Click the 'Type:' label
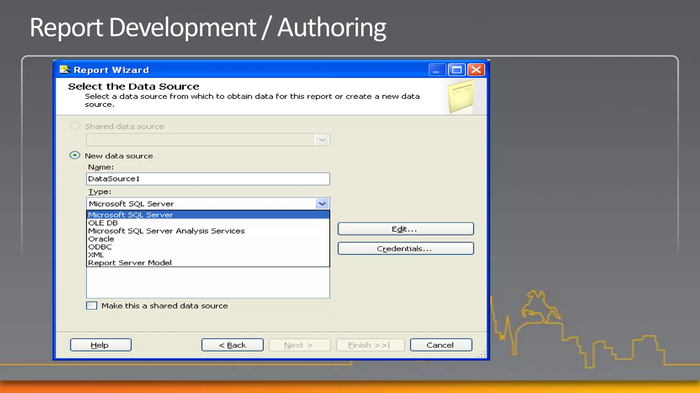 100,192
